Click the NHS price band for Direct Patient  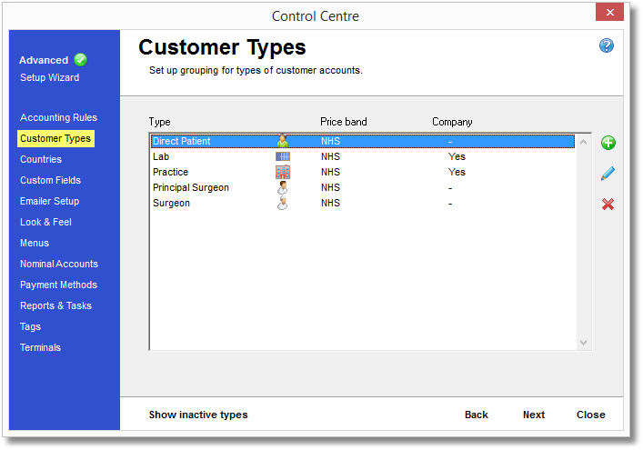[330, 142]
